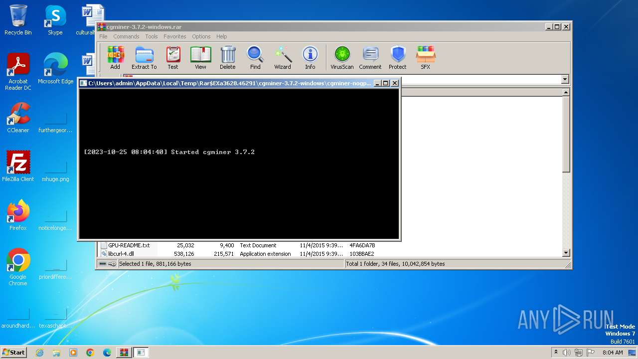The height and width of the screenshot is (359, 638).
Task: Open Microsoft Edge desktop shortcut
Action: tap(55, 69)
